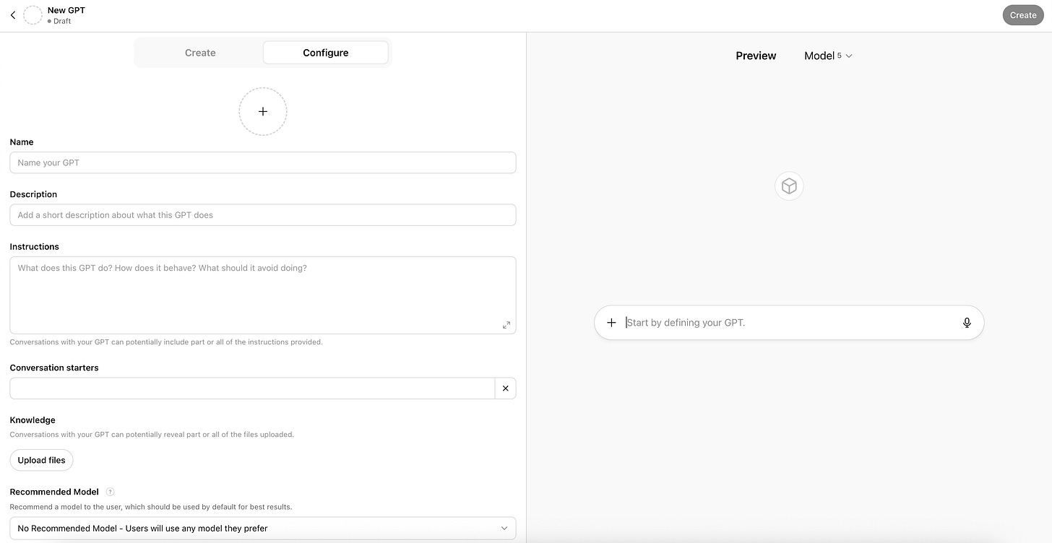This screenshot has height=543, width=1052.
Task: Select the Configure tab
Action: click(326, 53)
